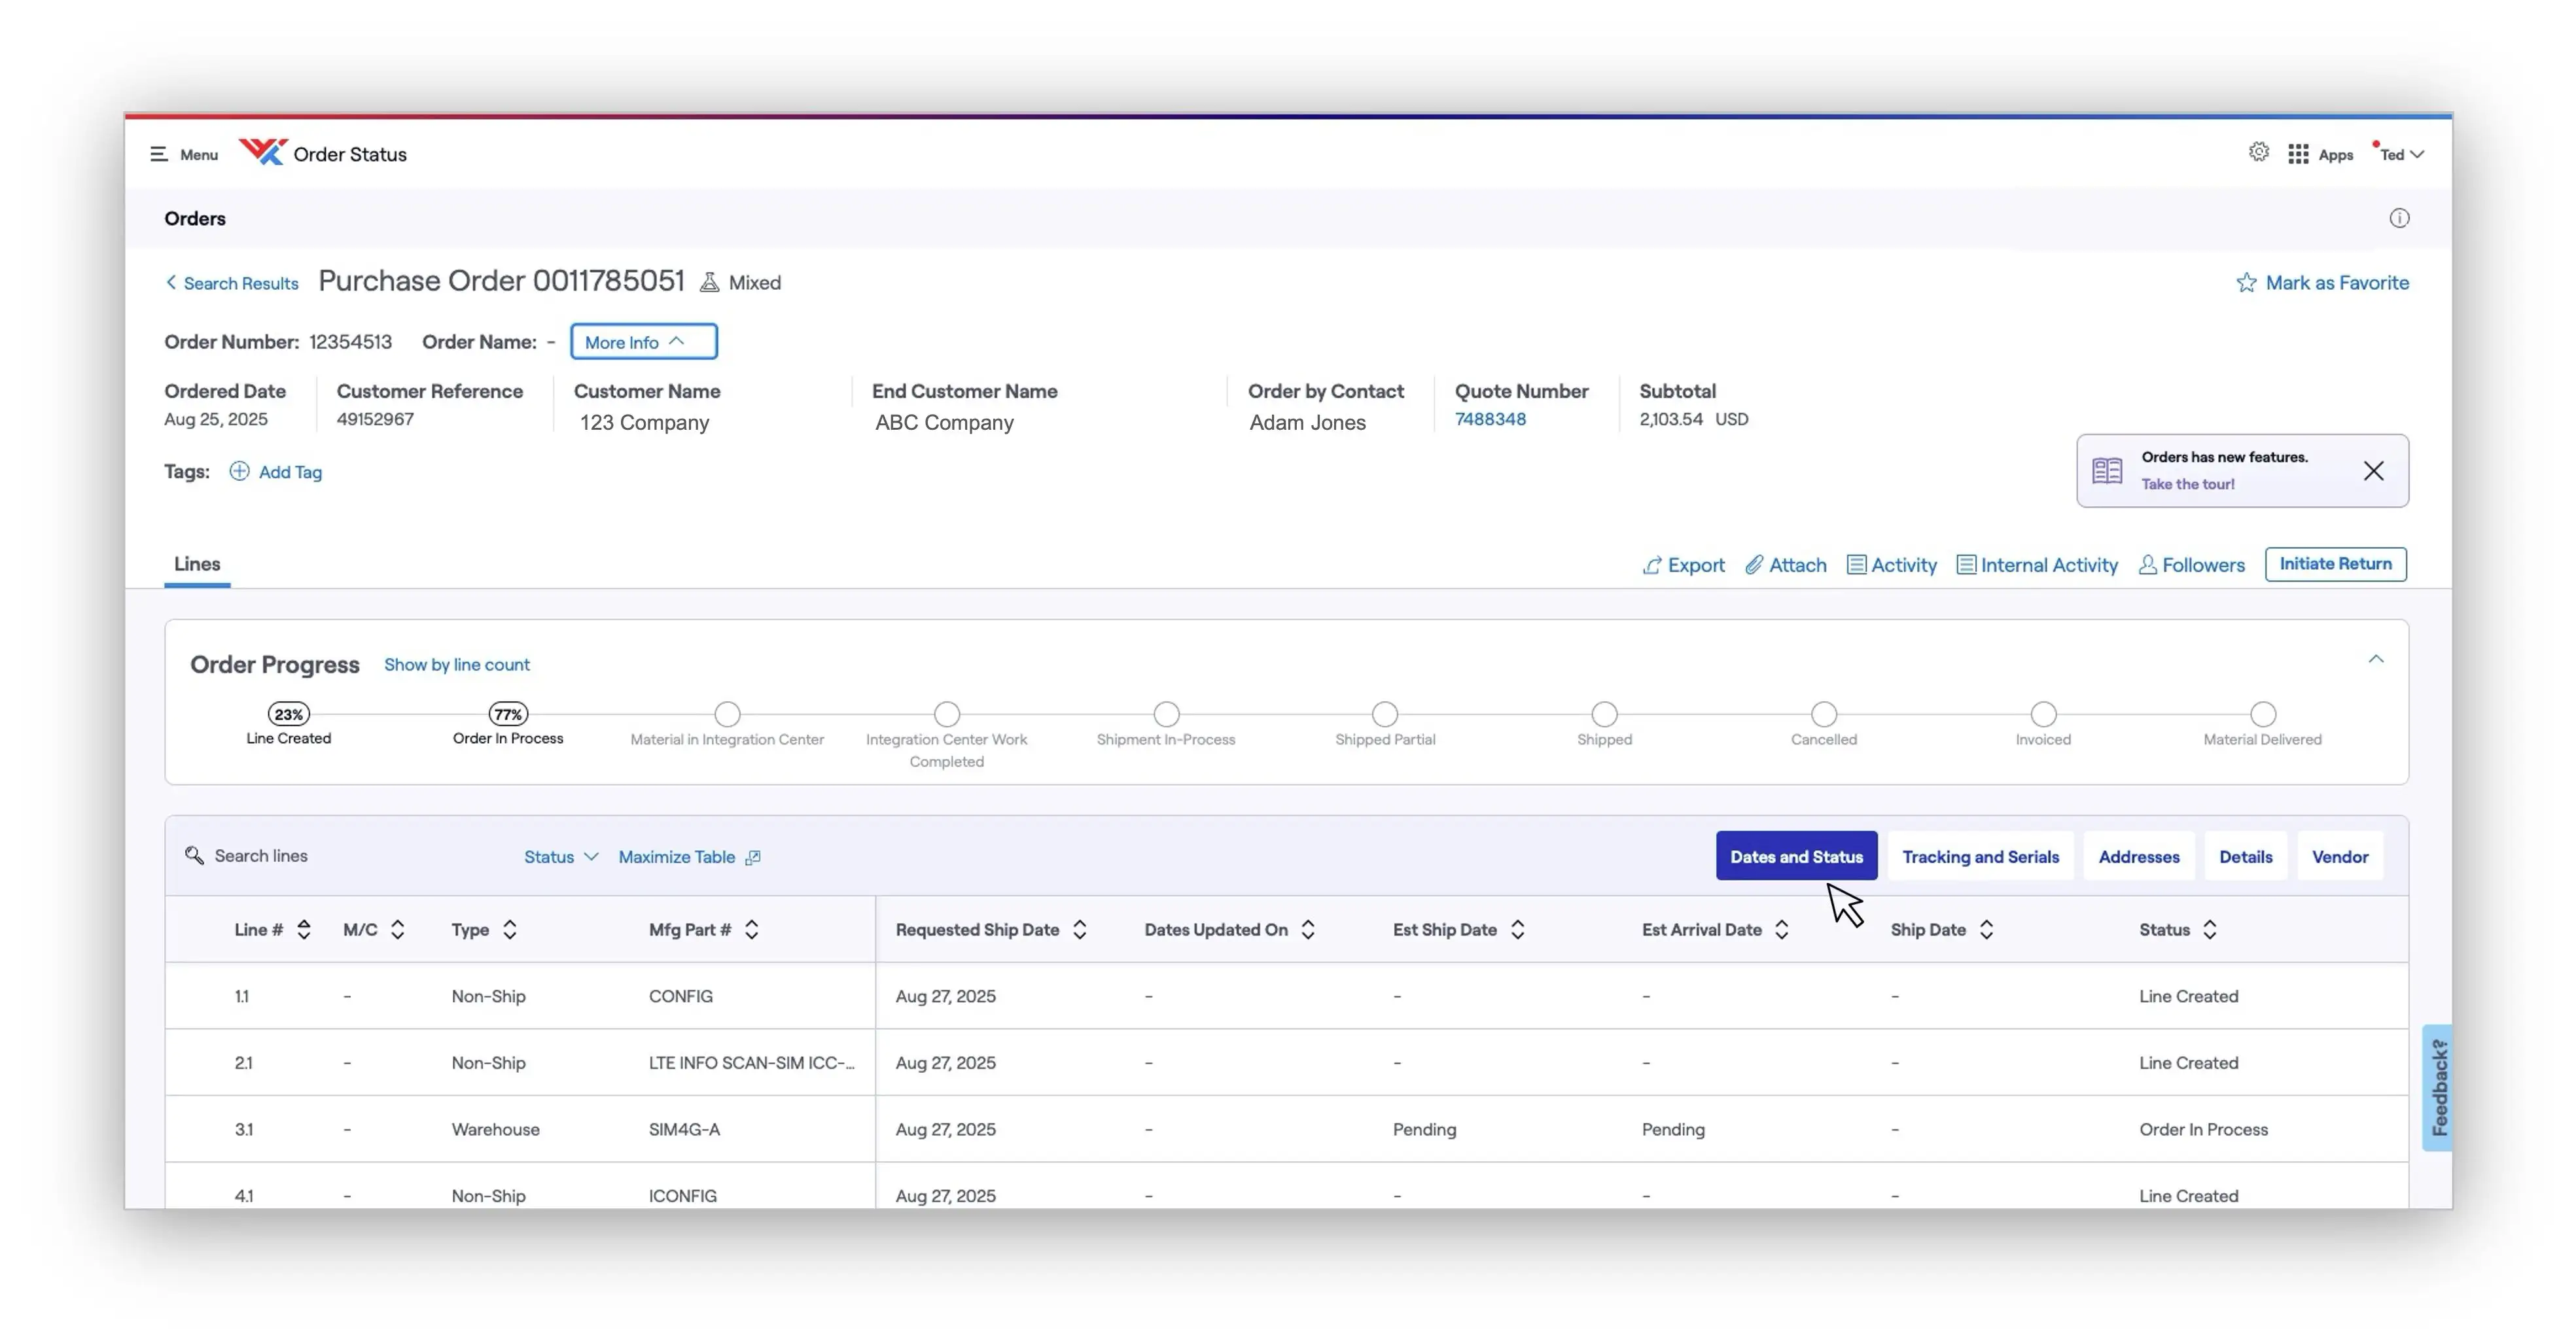Open the Followers list
The image size is (2576, 1343).
tap(2191, 565)
